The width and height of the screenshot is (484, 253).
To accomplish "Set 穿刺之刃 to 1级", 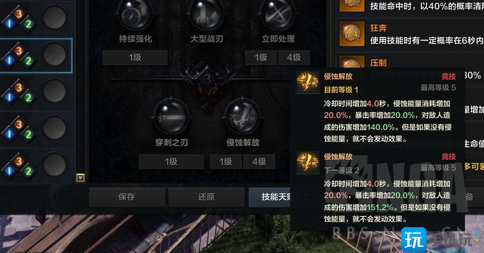I will pos(171,162).
